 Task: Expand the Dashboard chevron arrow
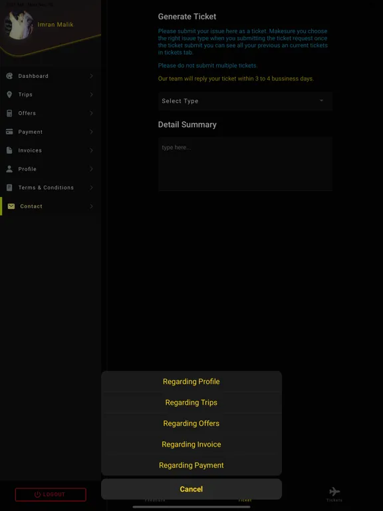92,76
